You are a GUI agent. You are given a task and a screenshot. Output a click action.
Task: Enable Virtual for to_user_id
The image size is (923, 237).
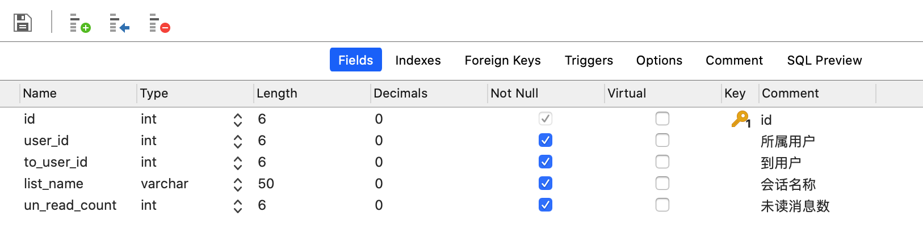[662, 162]
